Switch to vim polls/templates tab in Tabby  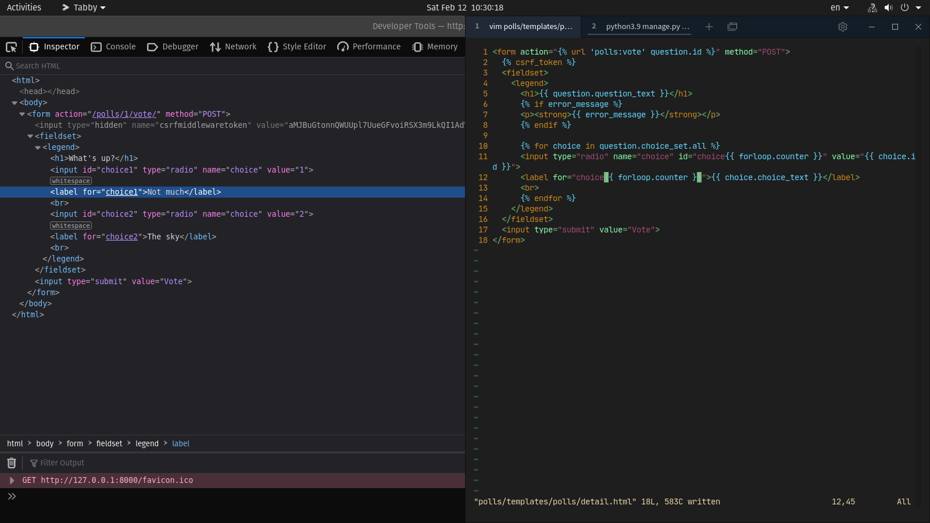(524, 26)
